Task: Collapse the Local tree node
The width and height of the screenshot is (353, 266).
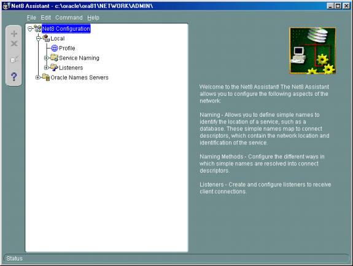Action: pyautogui.click(x=38, y=38)
